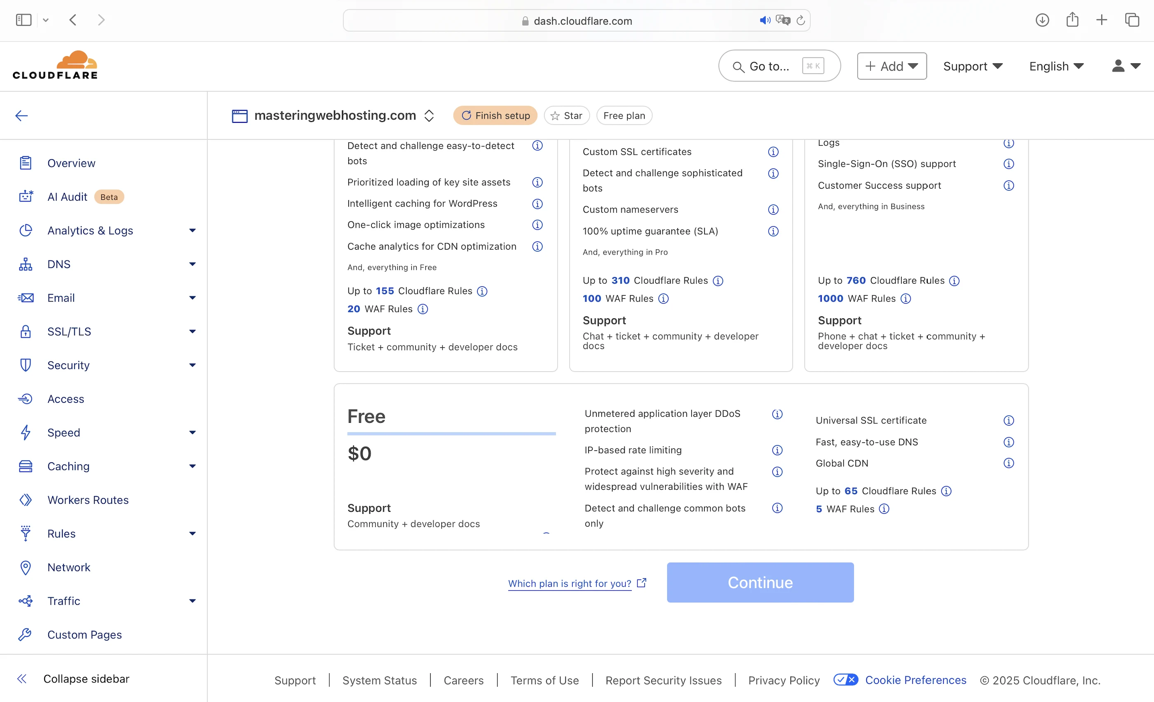Open the Overview sidebar item

pos(71,163)
